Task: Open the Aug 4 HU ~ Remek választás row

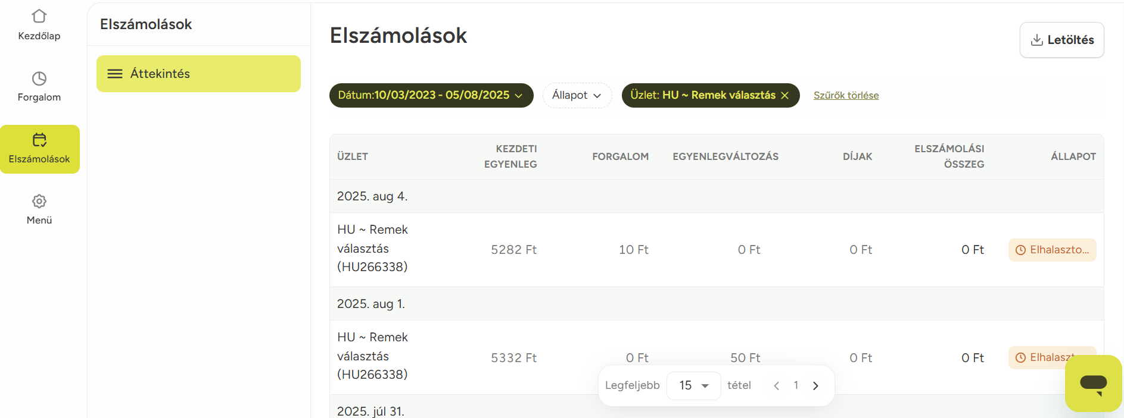Action: tap(372, 249)
